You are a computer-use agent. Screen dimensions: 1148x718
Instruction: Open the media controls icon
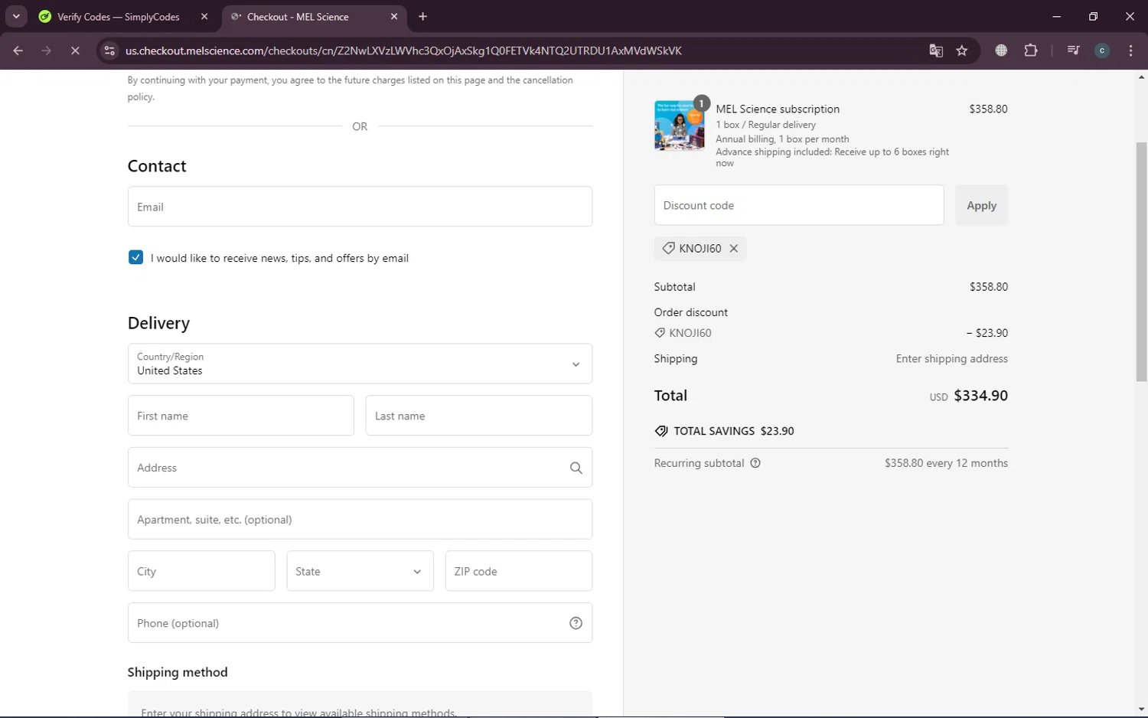pos(1073,51)
